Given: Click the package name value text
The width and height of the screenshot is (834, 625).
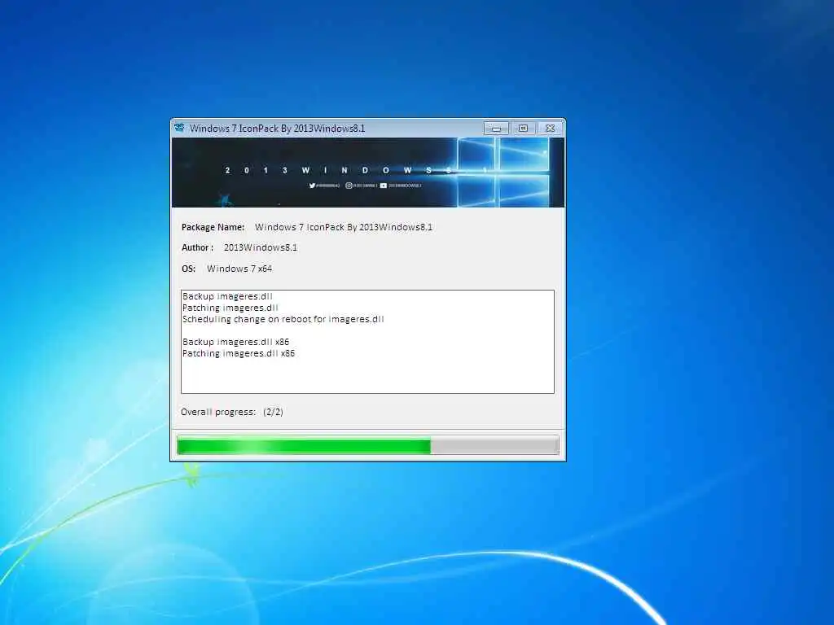Looking at the screenshot, I should [344, 227].
